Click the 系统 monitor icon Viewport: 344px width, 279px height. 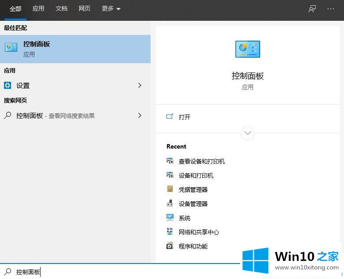click(x=170, y=217)
